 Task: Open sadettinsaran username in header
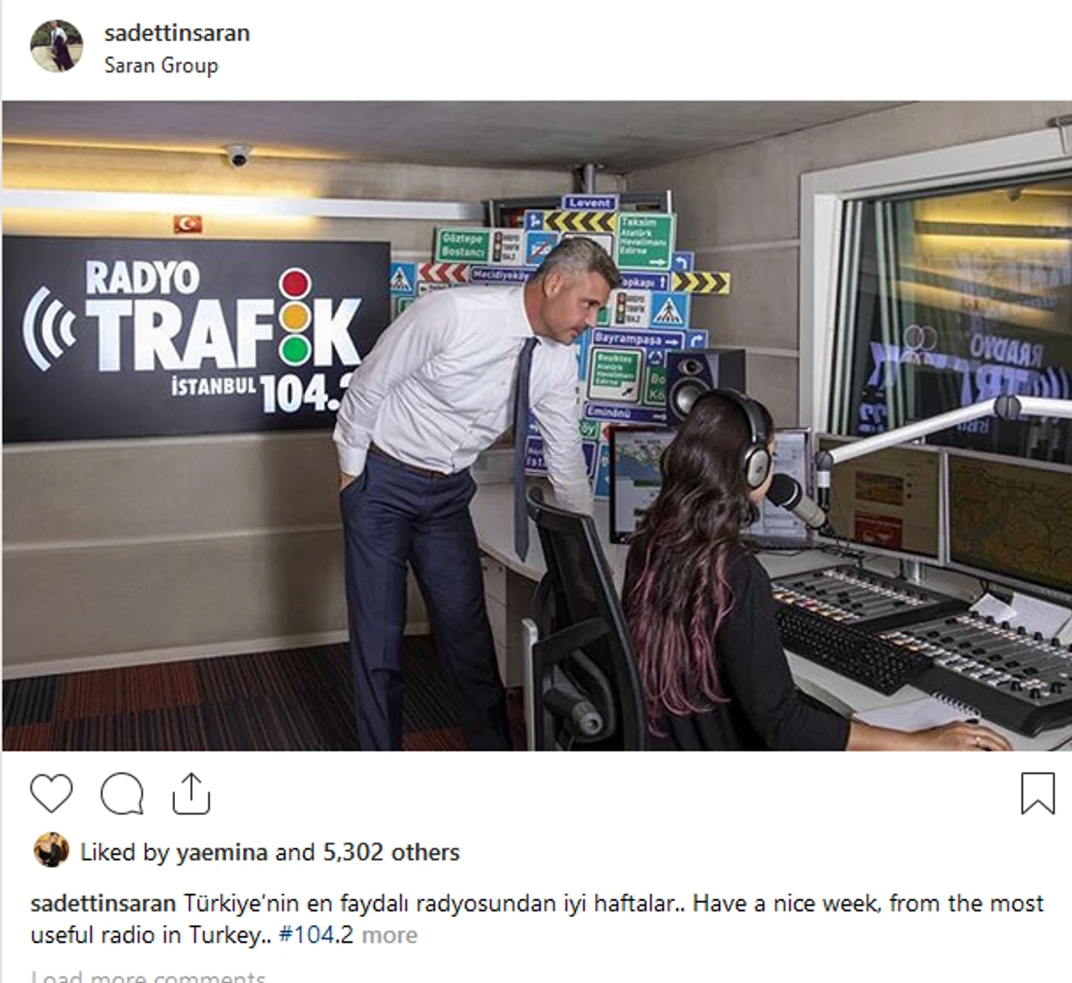pyautogui.click(x=177, y=33)
